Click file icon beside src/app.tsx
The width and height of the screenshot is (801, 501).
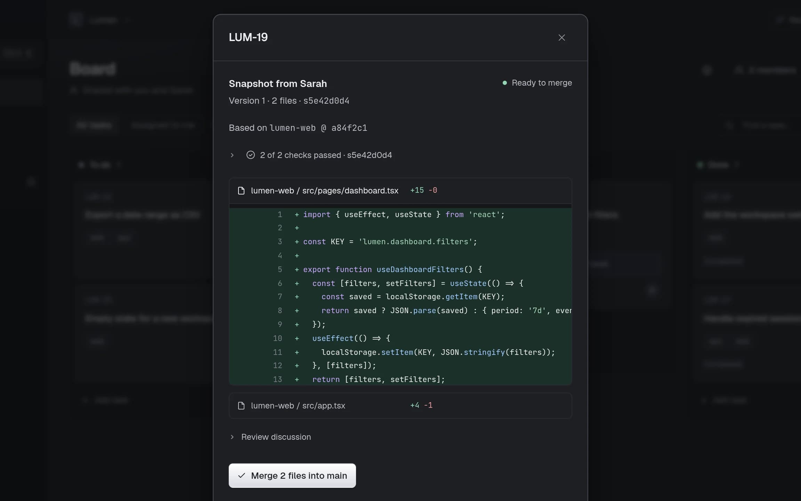tap(241, 406)
